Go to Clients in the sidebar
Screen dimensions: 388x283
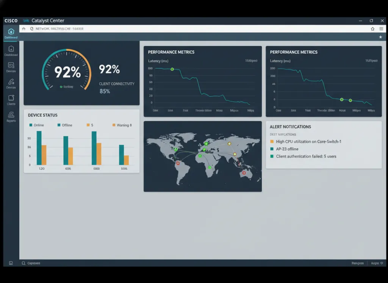click(x=11, y=100)
